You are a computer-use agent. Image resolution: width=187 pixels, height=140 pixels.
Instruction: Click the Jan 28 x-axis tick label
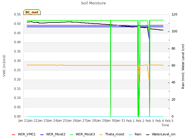point(91,120)
